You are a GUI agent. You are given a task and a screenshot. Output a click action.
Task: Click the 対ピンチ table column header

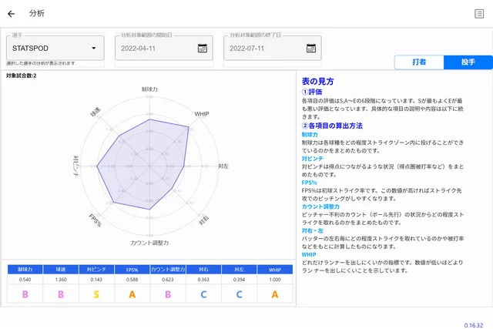tap(96, 270)
